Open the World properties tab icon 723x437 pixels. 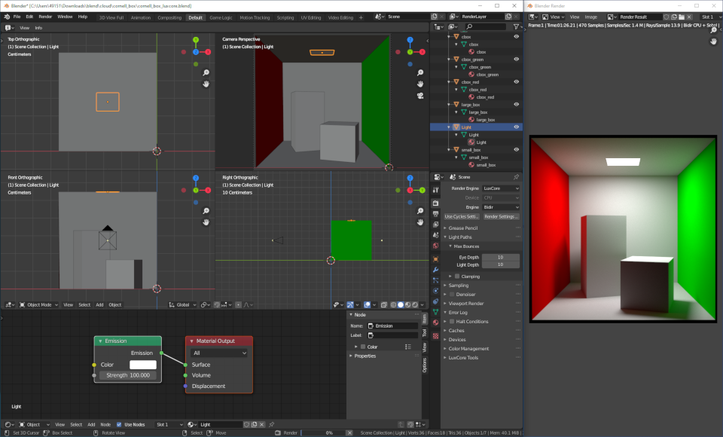tap(436, 246)
